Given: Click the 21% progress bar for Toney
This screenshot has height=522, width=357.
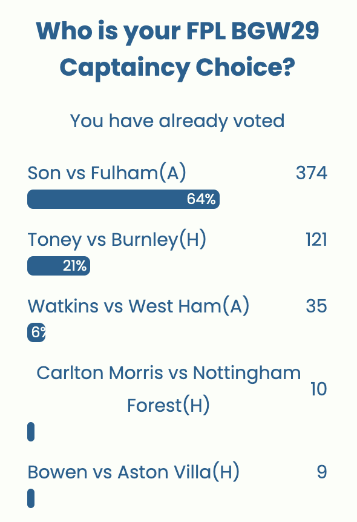Looking at the screenshot, I should 58,265.
